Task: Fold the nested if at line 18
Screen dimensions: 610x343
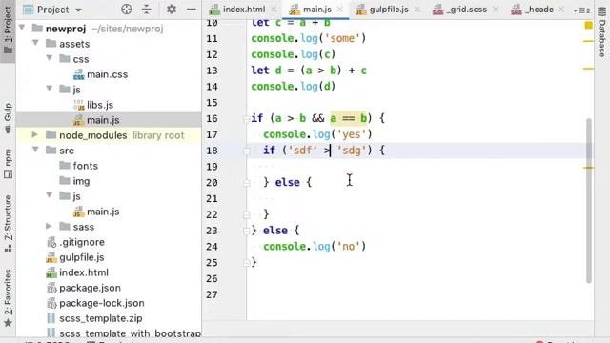Action: [246, 151]
